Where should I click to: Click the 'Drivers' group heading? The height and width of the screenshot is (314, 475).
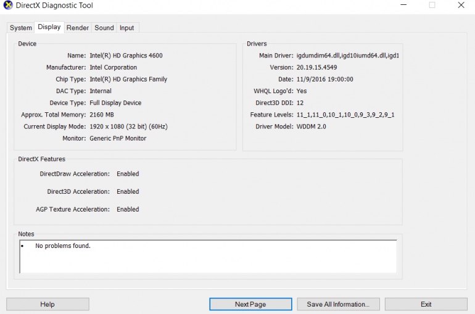click(257, 44)
